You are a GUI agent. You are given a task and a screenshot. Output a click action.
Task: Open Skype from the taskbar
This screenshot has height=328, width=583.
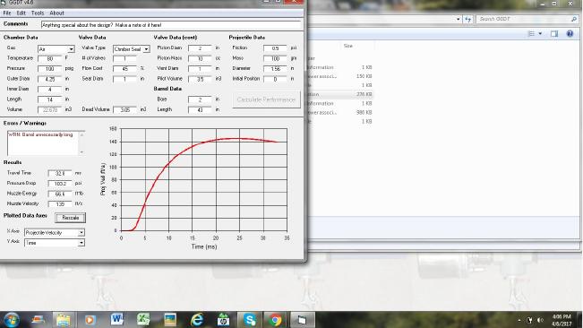coord(250,319)
